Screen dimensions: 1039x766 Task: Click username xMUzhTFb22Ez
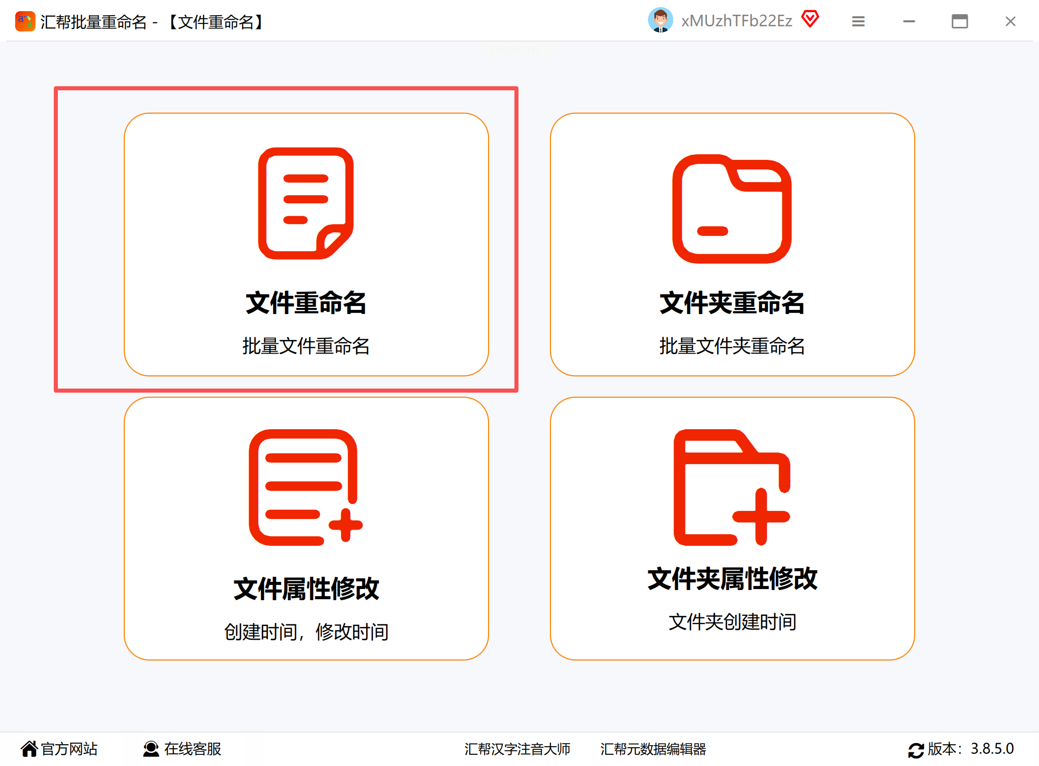pos(736,21)
